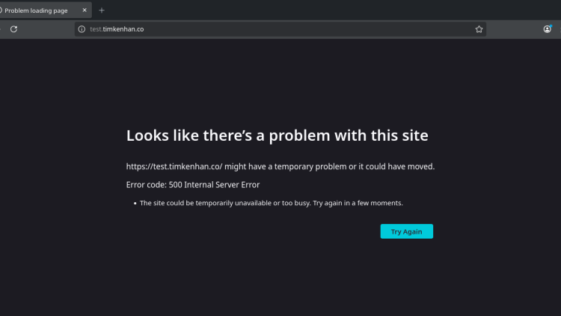This screenshot has height=316, width=561.
Task: Click the bullet about site being temporarily unavailable
Action: 272,203
